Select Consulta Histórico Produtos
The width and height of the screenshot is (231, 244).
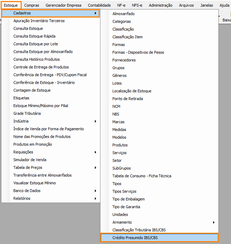coord(50,59)
